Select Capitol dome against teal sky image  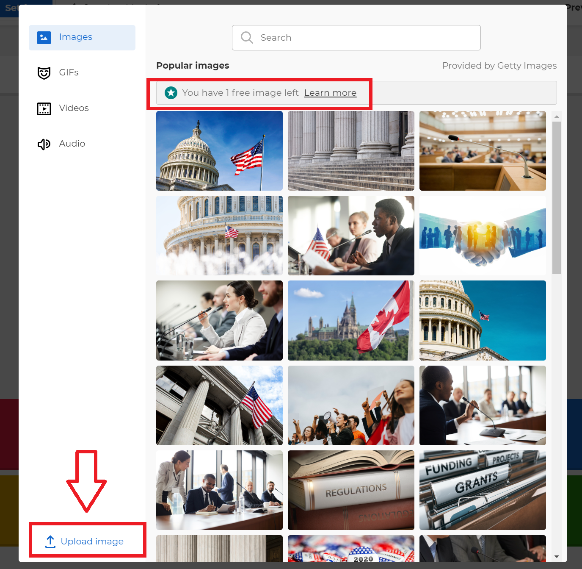click(x=483, y=320)
